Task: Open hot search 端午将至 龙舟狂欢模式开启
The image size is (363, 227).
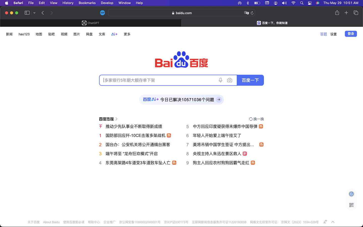Action: click(132, 154)
